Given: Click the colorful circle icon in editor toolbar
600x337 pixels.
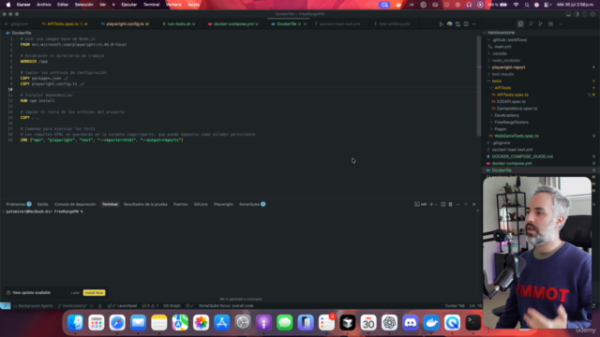Looking at the screenshot, I should point(449,24).
